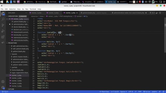Open the Accounts menu icon
166x93 pixels.
3,82
